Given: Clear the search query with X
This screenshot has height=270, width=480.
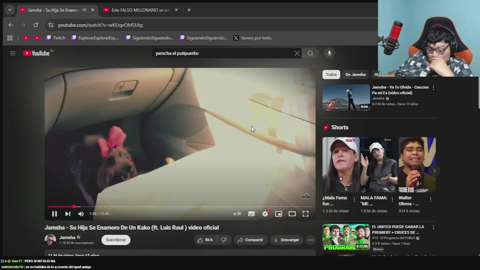Looking at the screenshot, I should pyautogui.click(x=297, y=53).
